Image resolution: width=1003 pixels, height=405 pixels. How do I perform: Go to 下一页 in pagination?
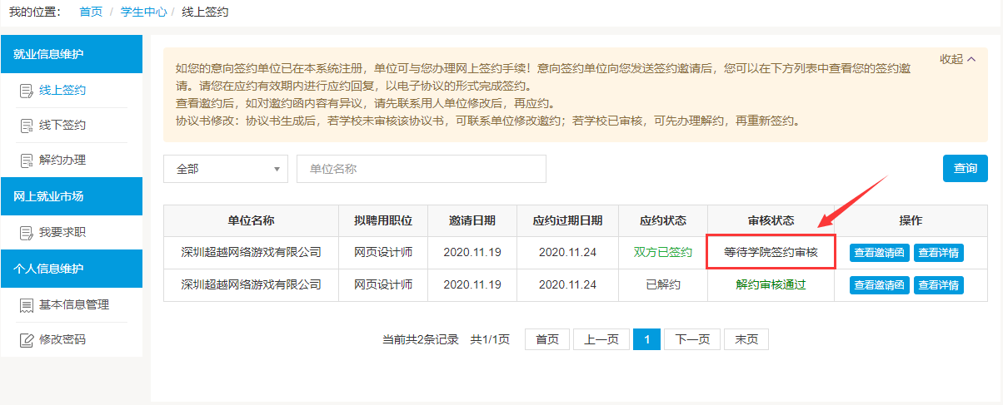pyautogui.click(x=691, y=339)
